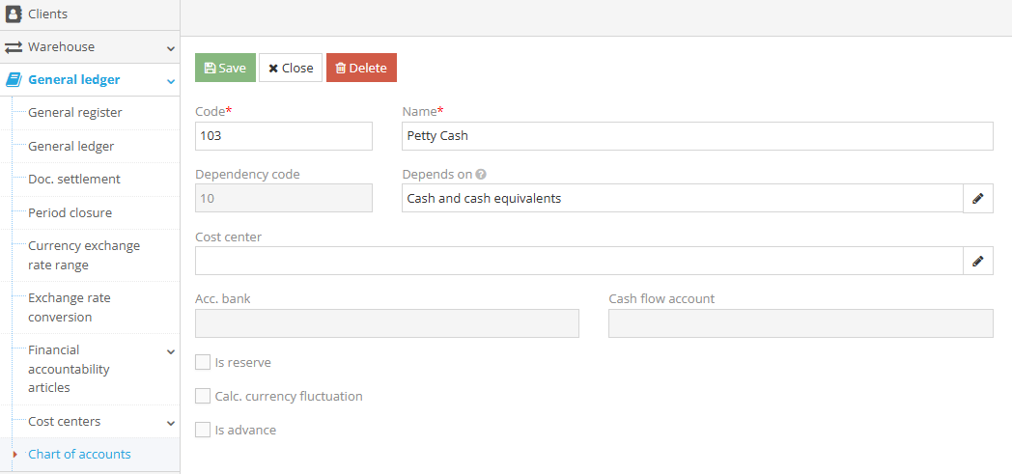Expand Financial accountability articles submenu
This screenshot has width=1012, height=474.
pos(171,351)
